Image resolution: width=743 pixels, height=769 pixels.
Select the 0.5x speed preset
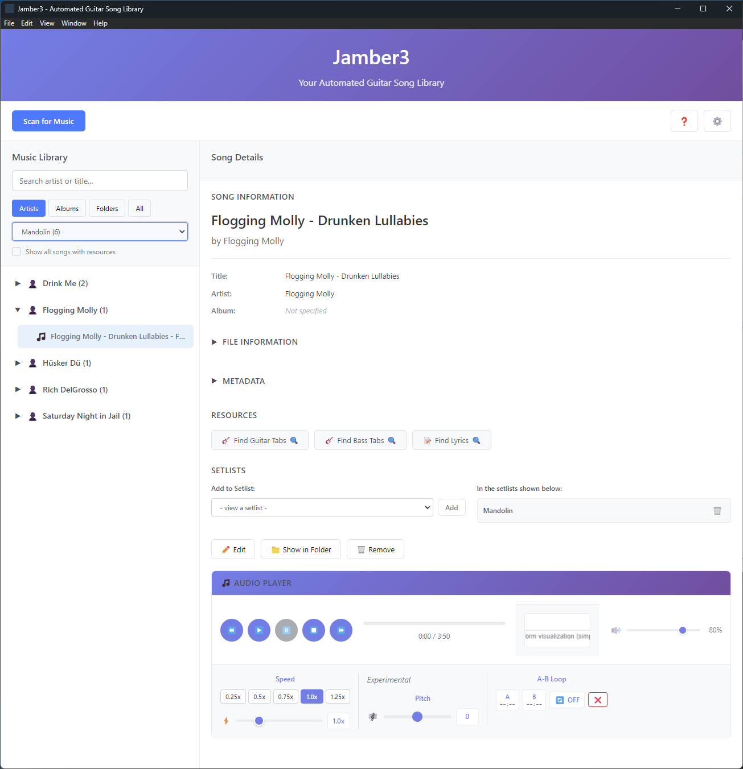pos(260,697)
